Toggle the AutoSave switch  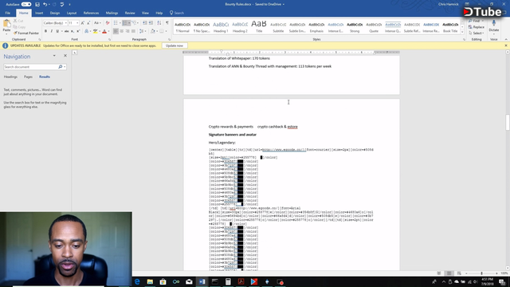pos(26,4)
